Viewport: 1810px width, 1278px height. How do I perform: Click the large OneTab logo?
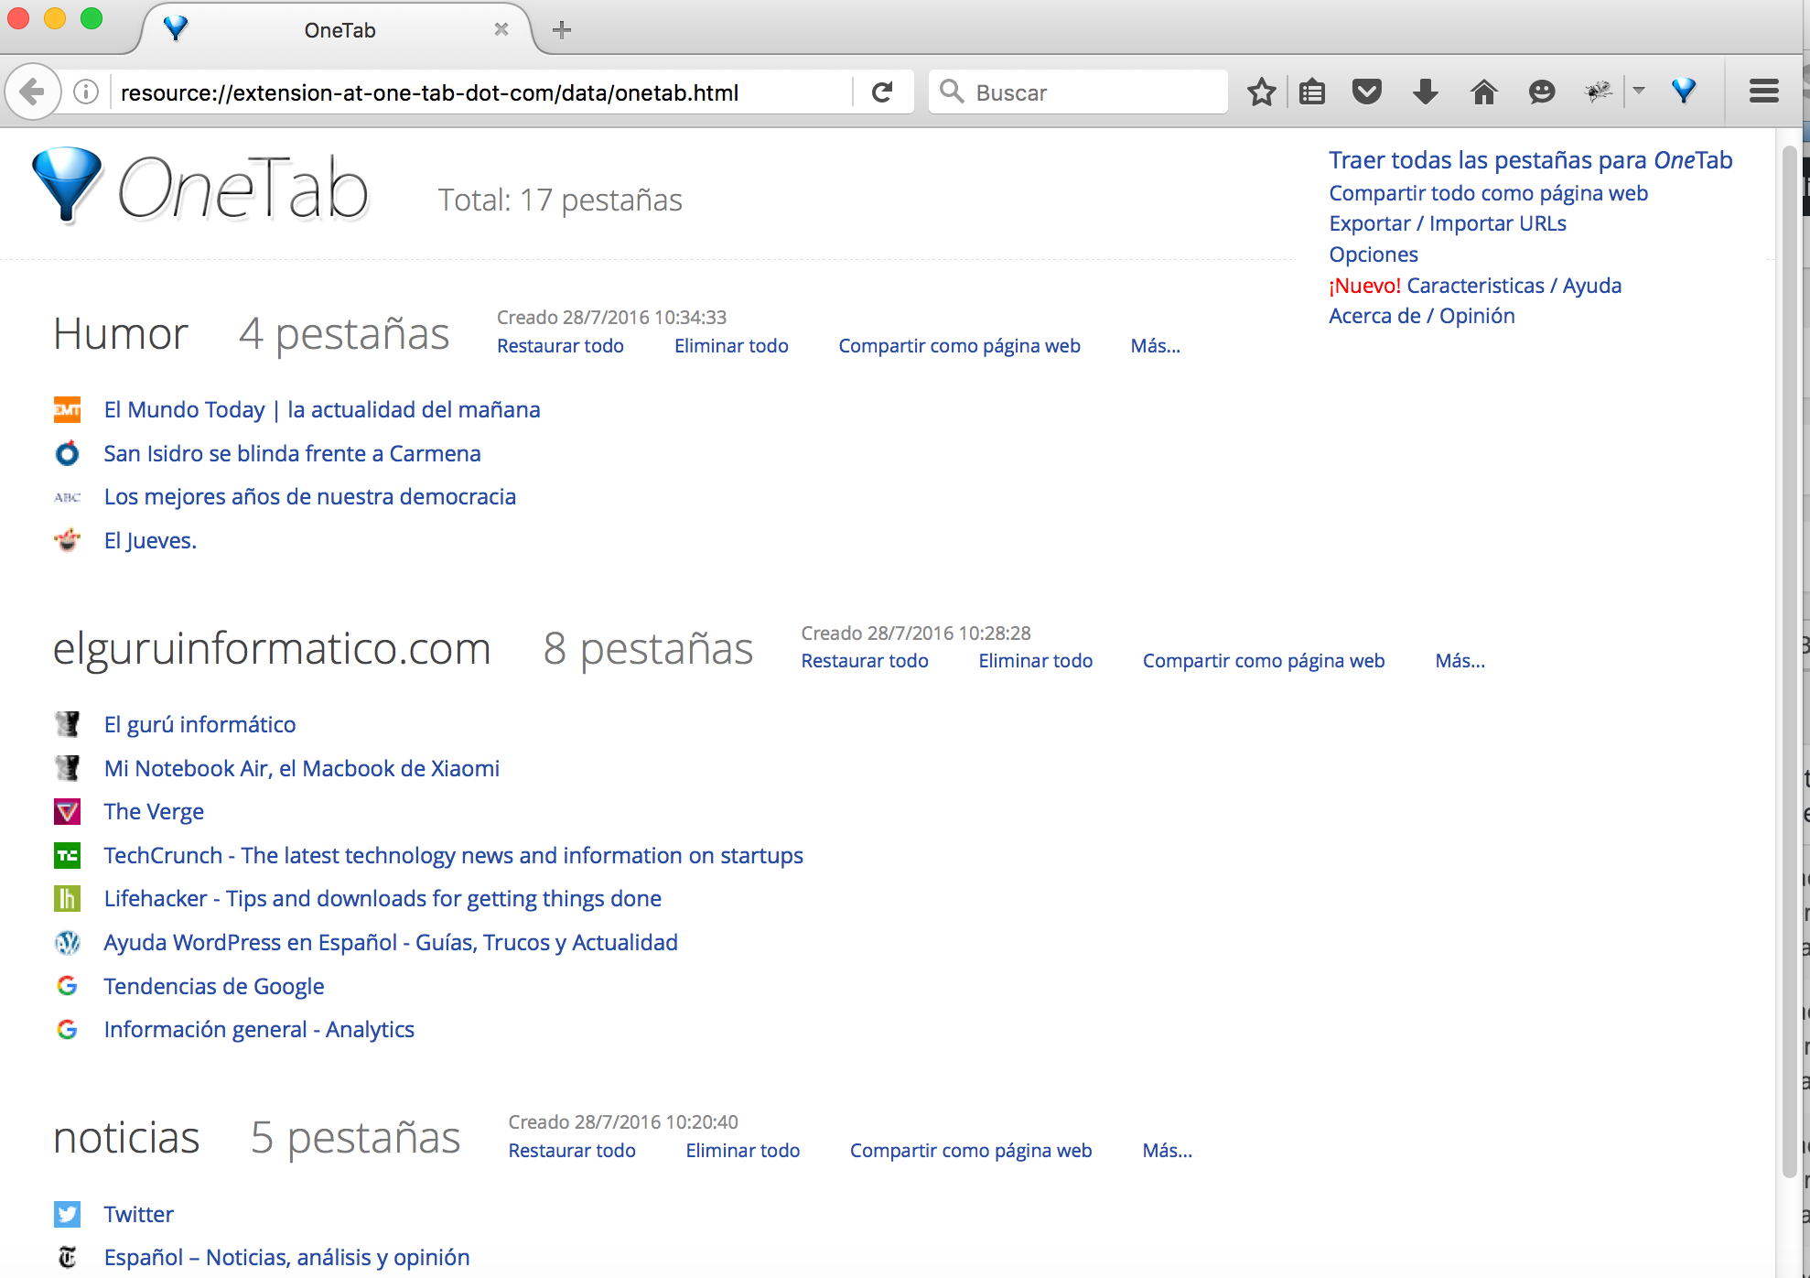coord(201,187)
